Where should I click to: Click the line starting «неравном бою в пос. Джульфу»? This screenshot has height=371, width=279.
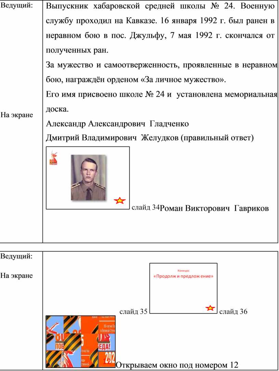click(160, 36)
